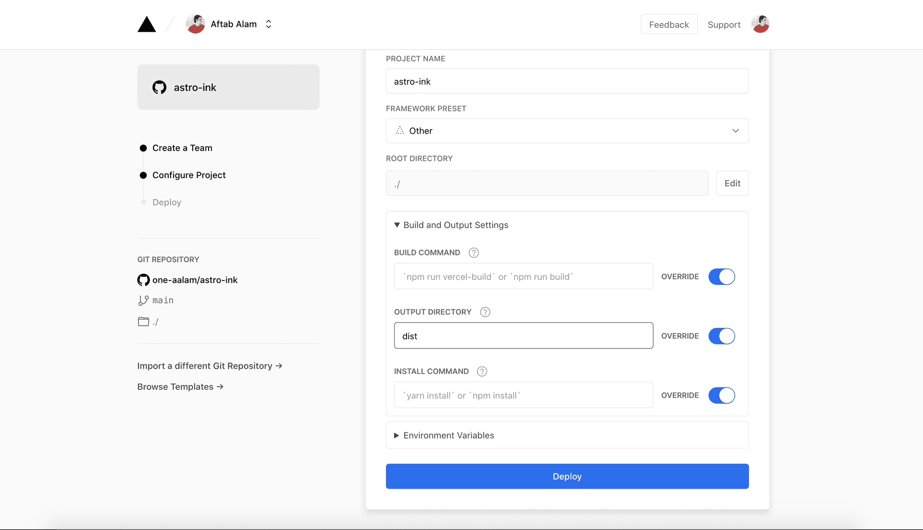Image resolution: width=923 pixels, height=530 pixels.
Task: Click the Output Directory help icon
Action: [486, 312]
